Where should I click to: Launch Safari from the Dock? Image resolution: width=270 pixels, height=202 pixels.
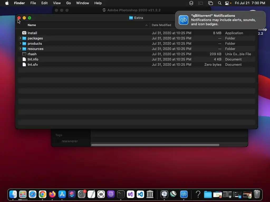click(x=32, y=194)
